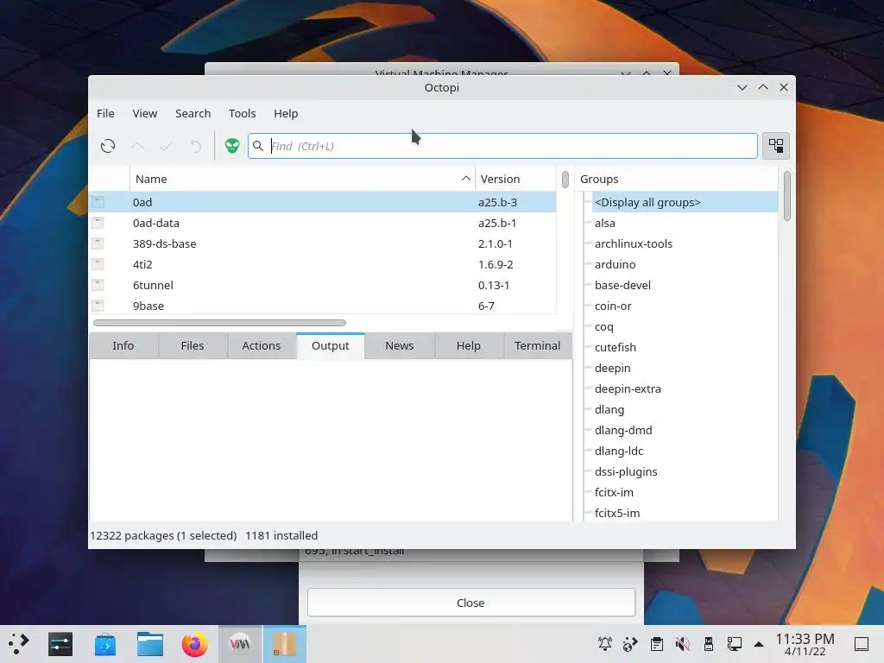The image size is (884, 663).
Task: Open the Tools menu
Action: click(243, 113)
